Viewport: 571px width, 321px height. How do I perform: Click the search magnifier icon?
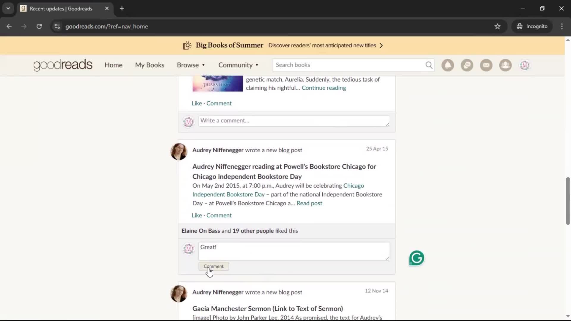point(429,65)
